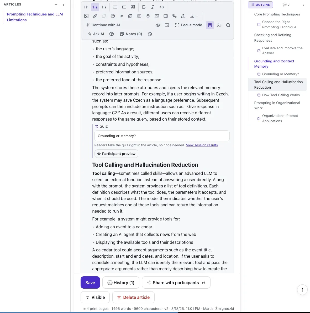
Task: Switch to the OUTLINE tab
Action: pyautogui.click(x=260, y=5)
